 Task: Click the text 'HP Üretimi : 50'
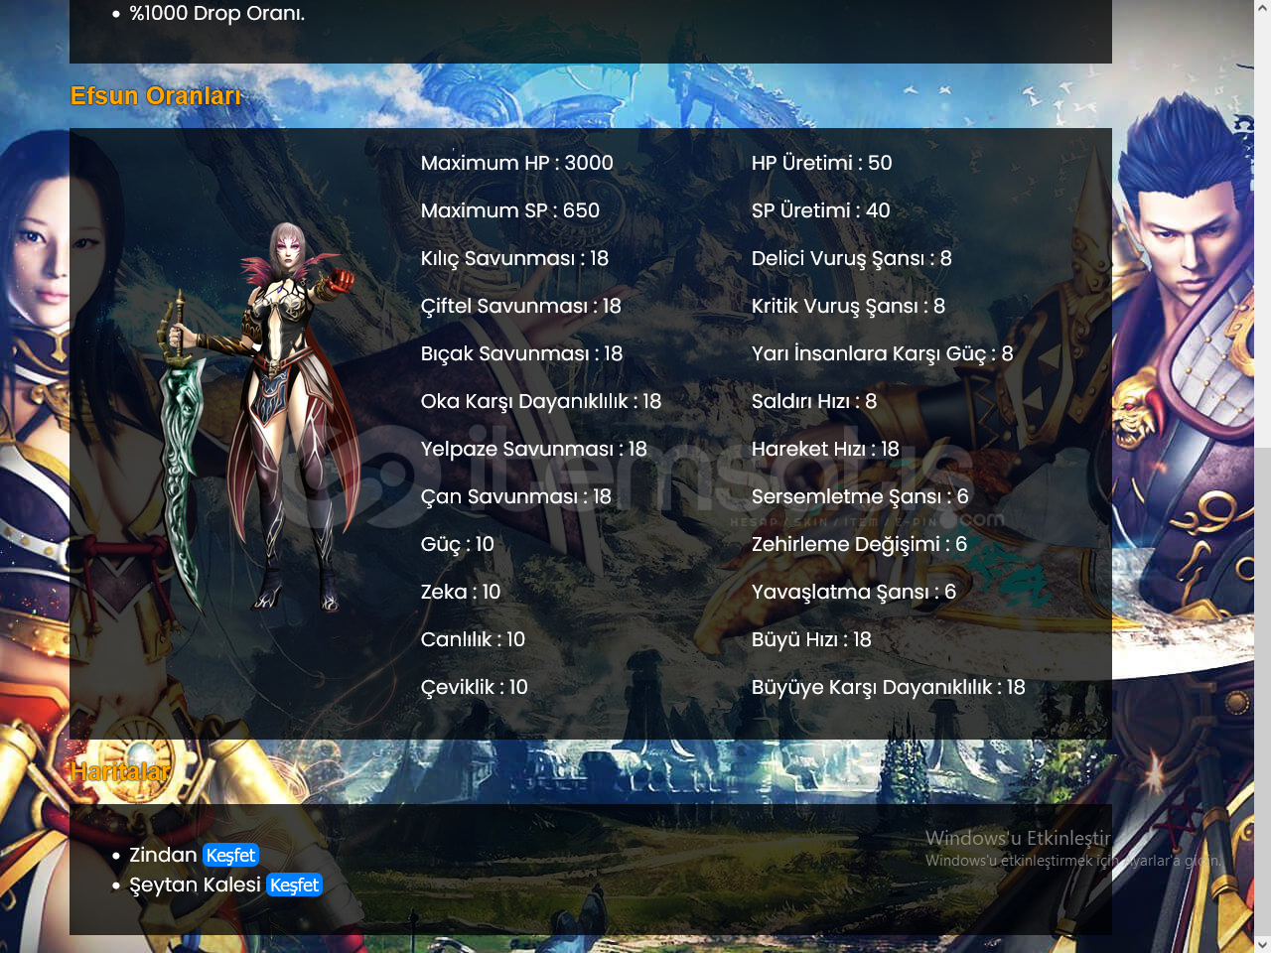821,163
